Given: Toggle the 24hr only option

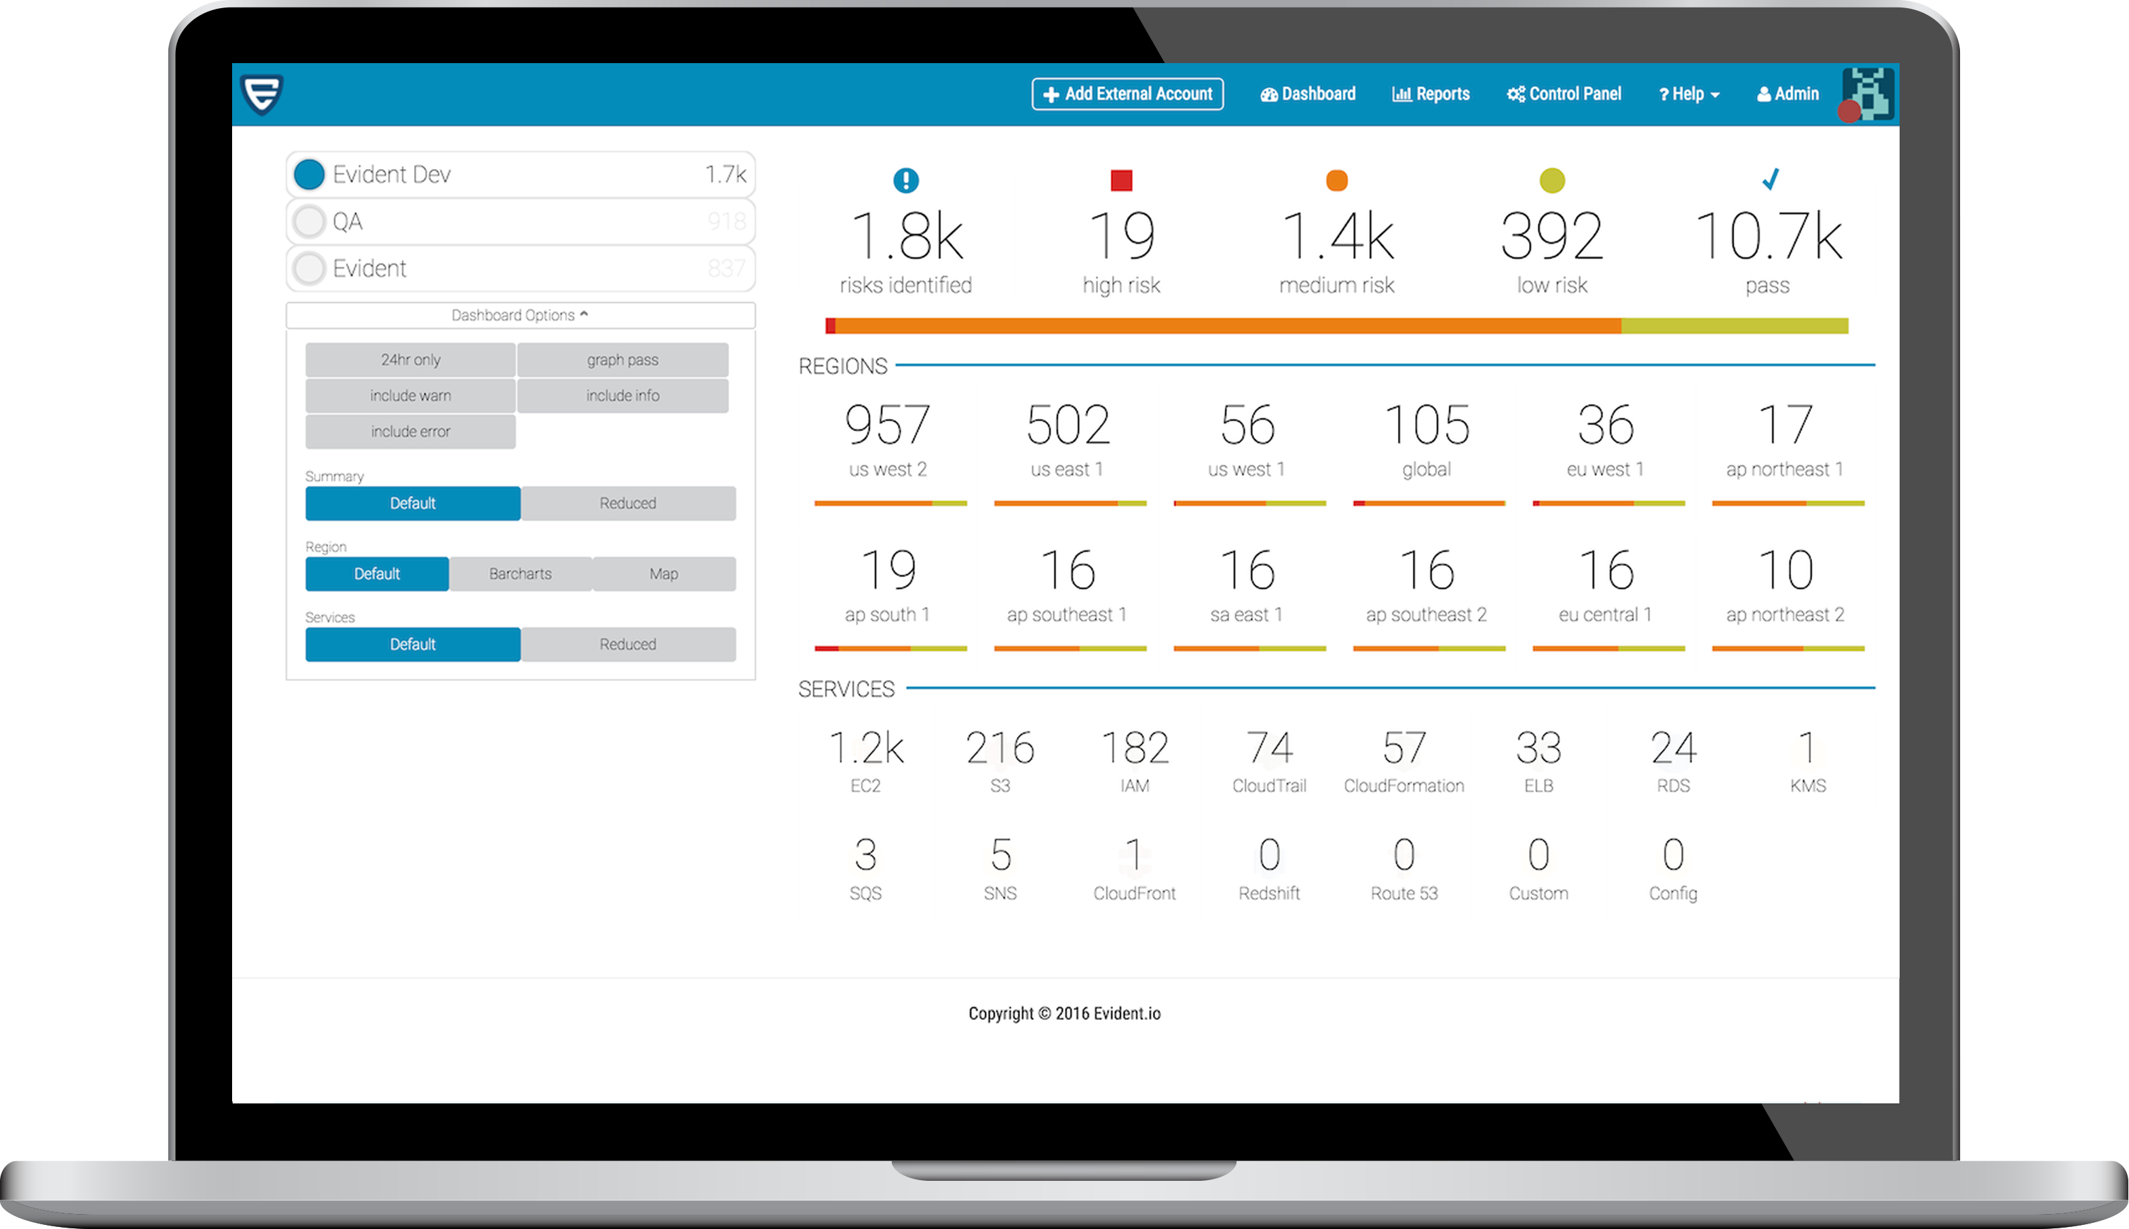Looking at the screenshot, I should tap(411, 360).
